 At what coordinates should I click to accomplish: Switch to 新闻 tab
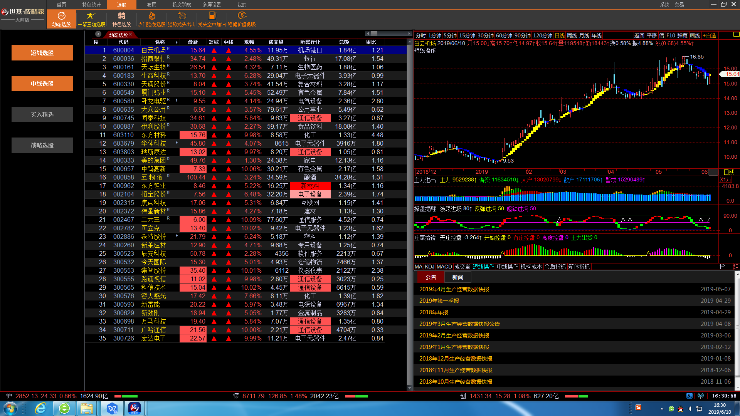coord(458,277)
